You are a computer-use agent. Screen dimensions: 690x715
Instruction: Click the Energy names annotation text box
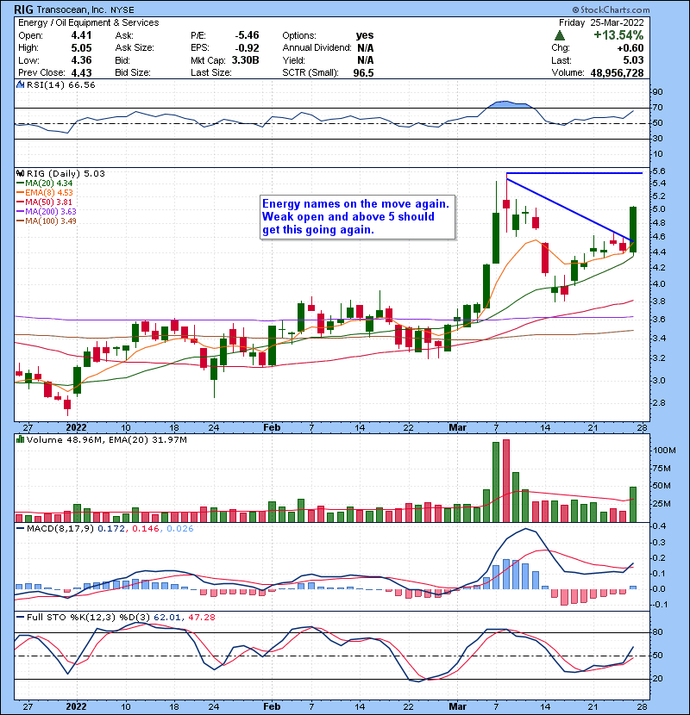pos(358,217)
